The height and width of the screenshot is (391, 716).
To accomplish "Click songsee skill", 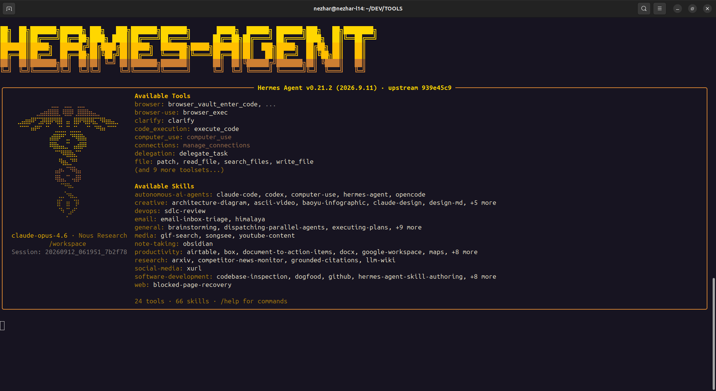I will pos(218,235).
